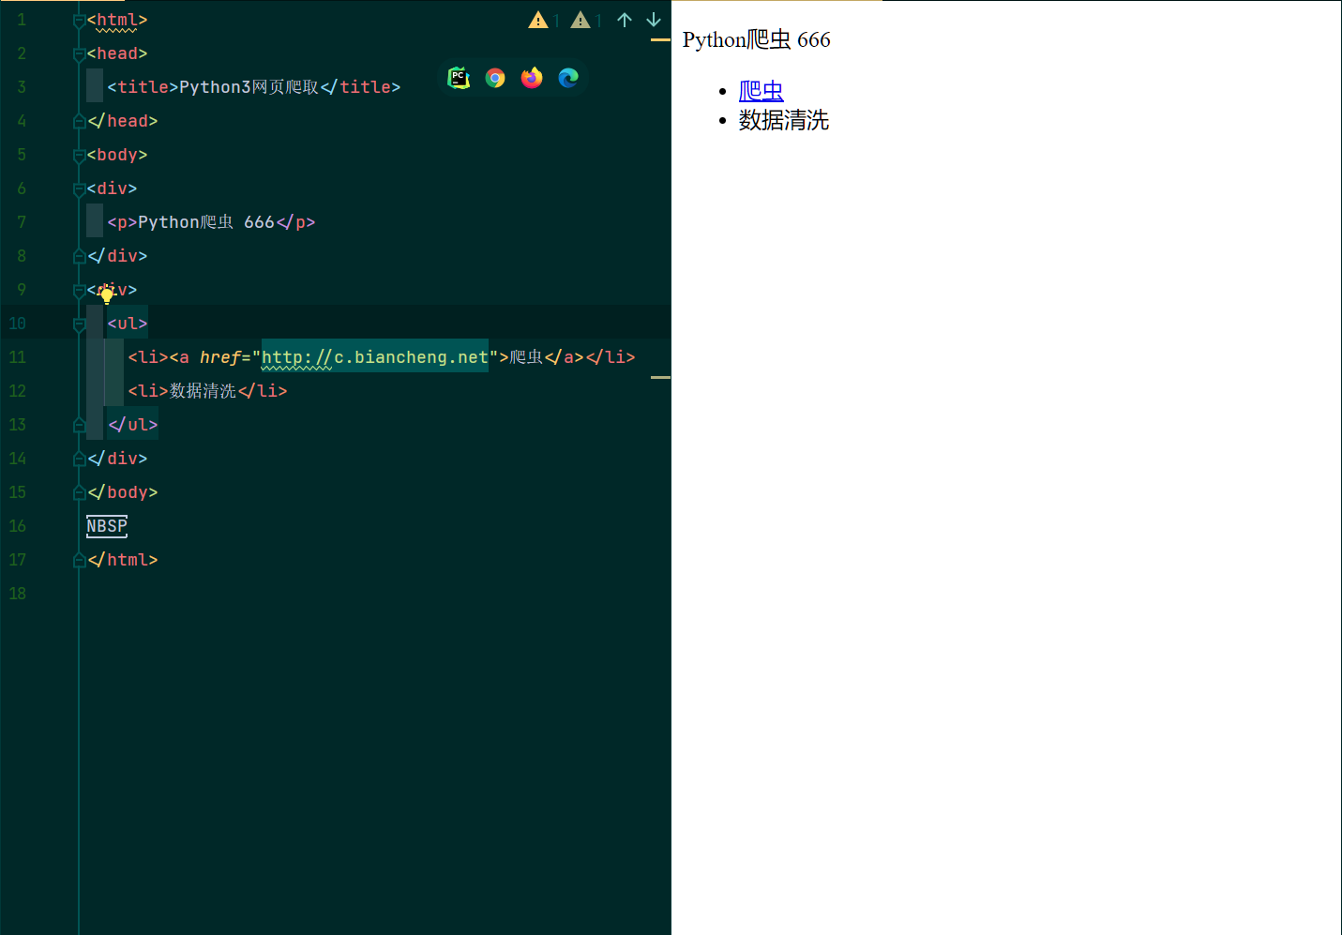Jump to next highlighted error arrow
Image resolution: width=1342 pixels, height=935 pixels.
[654, 20]
